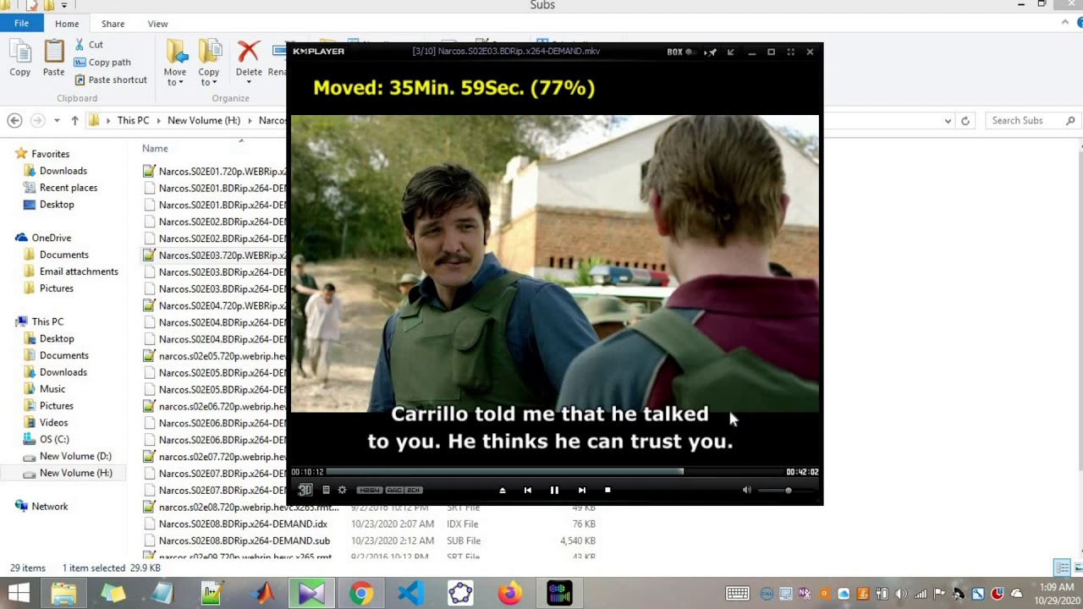The image size is (1083, 609).
Task: Toggle 3D mode in KMPlayer
Action: pos(305,490)
